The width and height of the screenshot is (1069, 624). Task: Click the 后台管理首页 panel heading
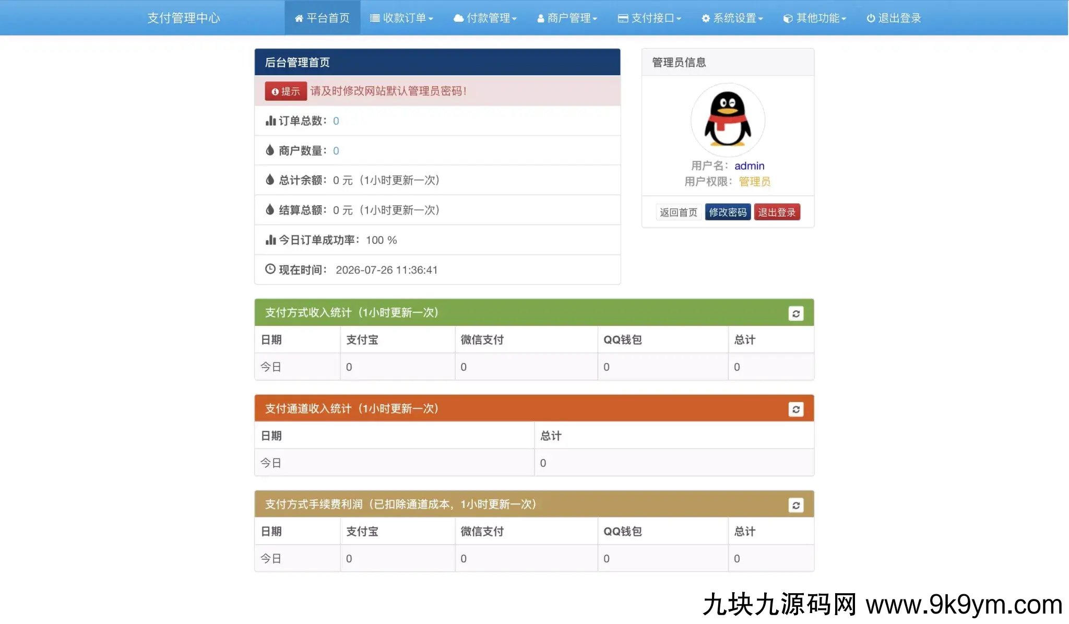click(437, 62)
